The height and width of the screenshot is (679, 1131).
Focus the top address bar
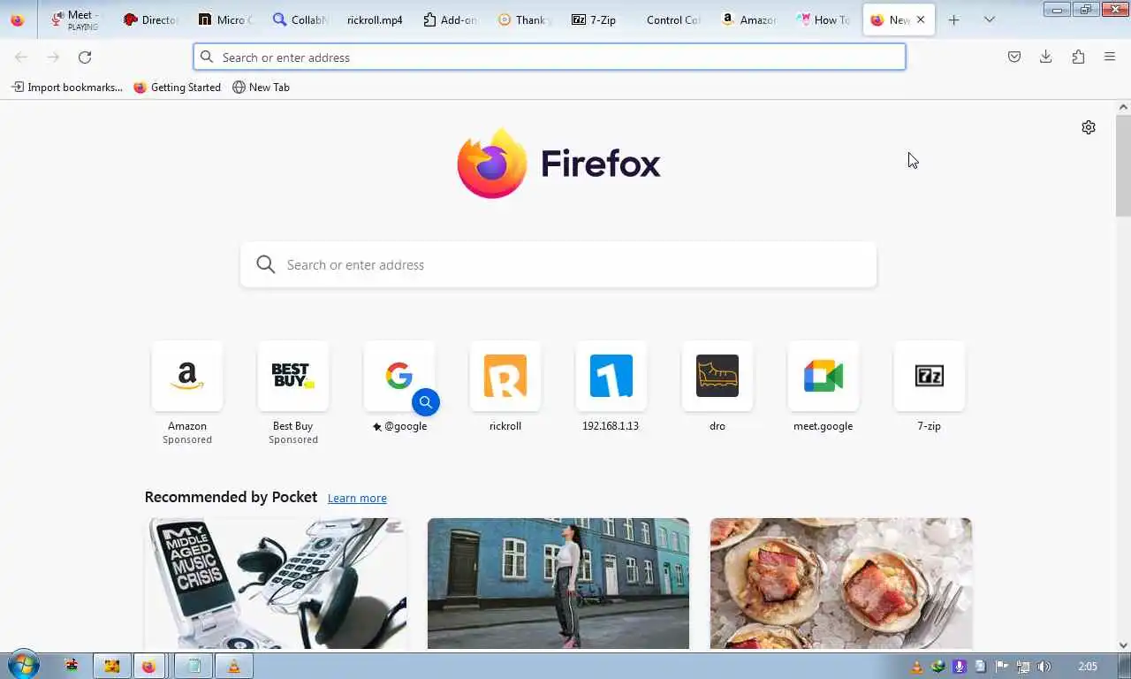pos(550,57)
